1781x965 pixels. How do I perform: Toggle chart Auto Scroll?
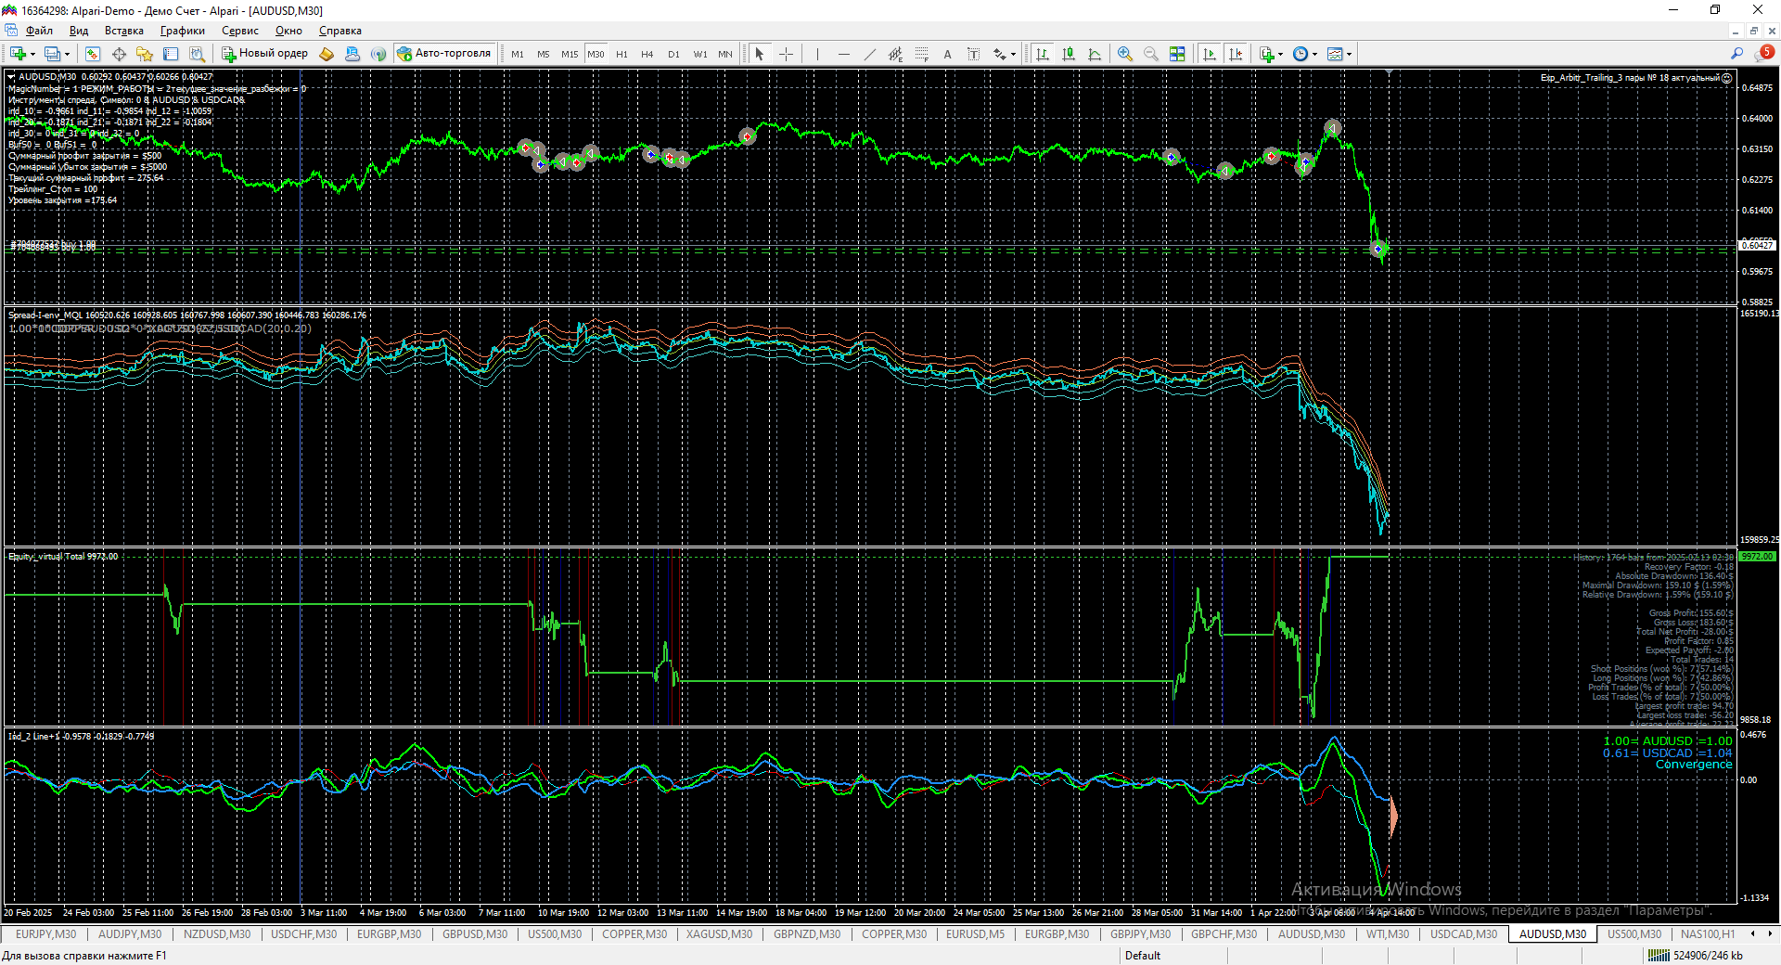[x=1210, y=54]
